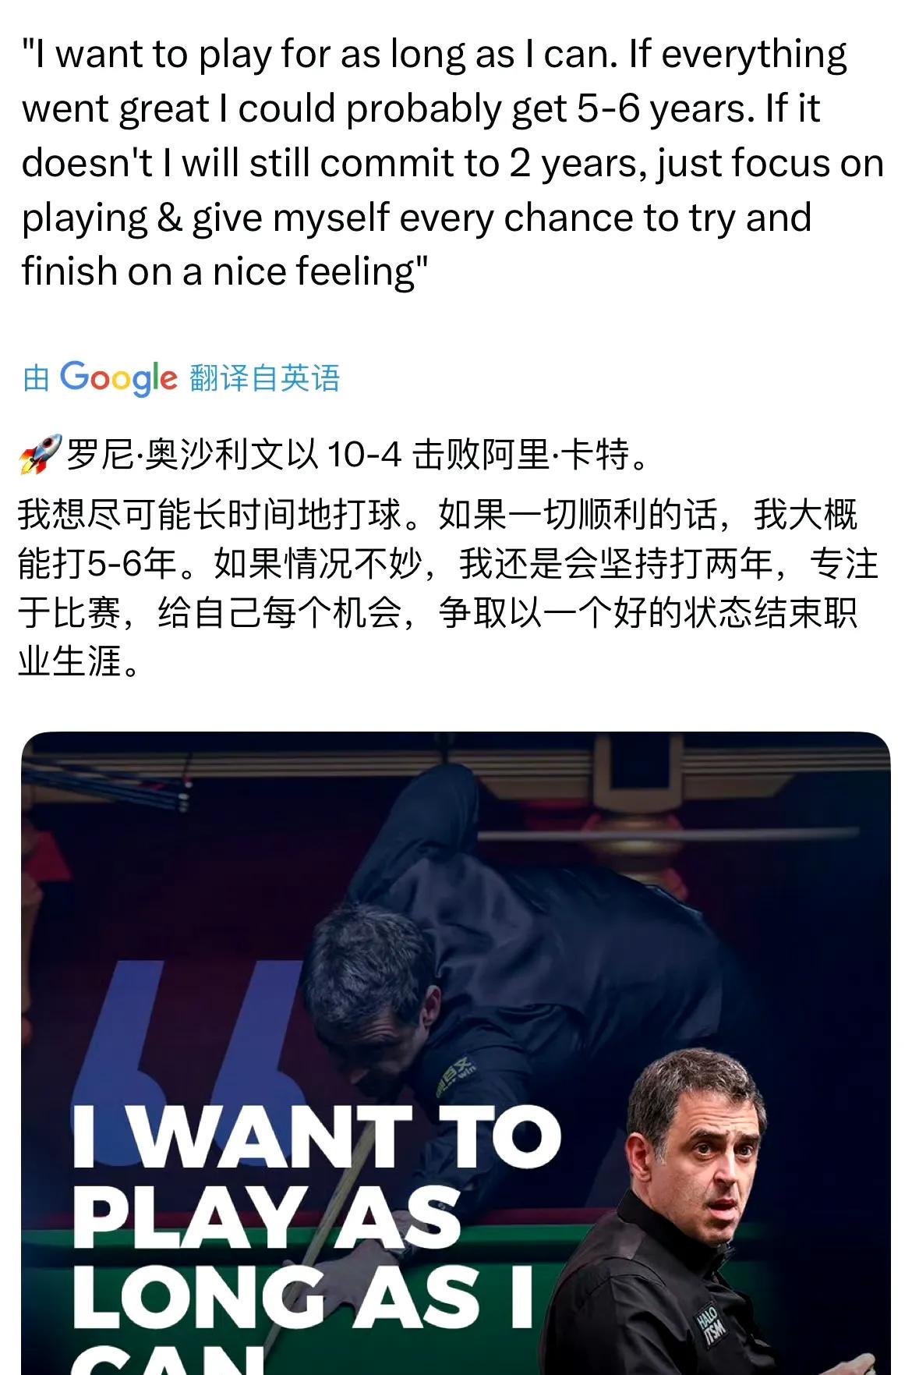Tap the 翻译自英语 translation link
This screenshot has width=912, height=1375.
[x=265, y=378]
